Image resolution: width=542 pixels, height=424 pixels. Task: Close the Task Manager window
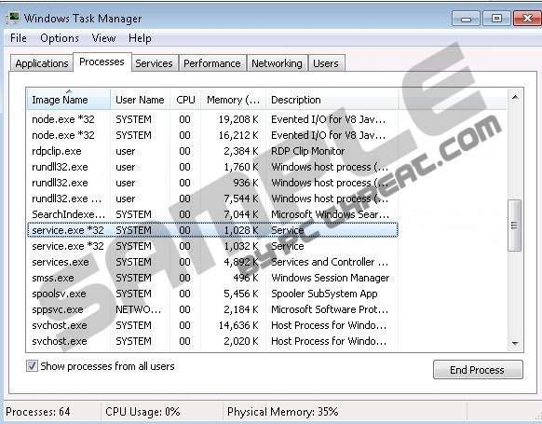[x=527, y=19]
